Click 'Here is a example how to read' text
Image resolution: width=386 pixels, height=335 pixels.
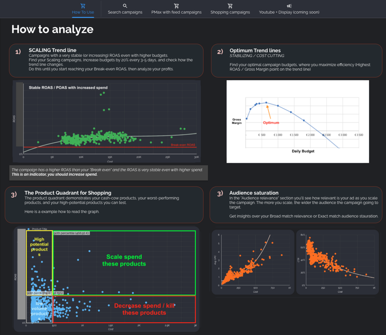tap(62, 211)
